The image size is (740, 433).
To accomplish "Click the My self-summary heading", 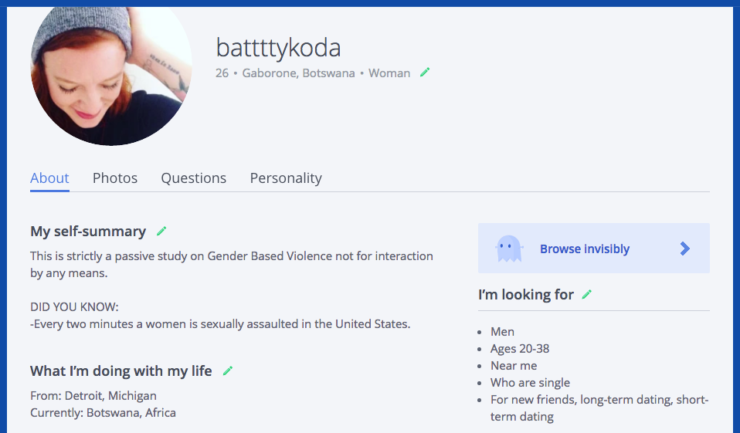I will click(88, 231).
